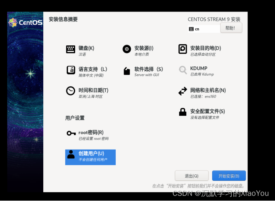Click the 用户设置 section heading
Viewport: 275px width, 201px height.
click(75, 118)
